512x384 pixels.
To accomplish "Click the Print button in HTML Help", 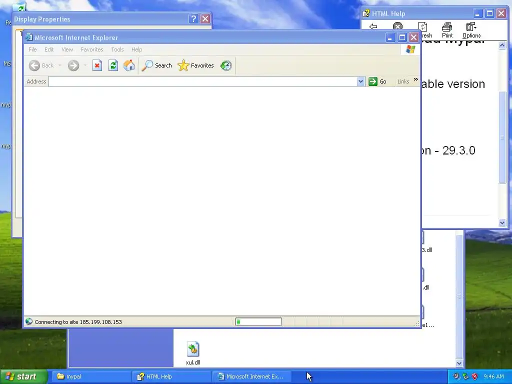I will (x=447, y=30).
